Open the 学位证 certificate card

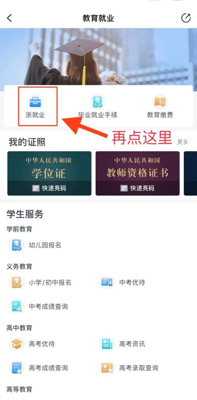[x=49, y=174]
